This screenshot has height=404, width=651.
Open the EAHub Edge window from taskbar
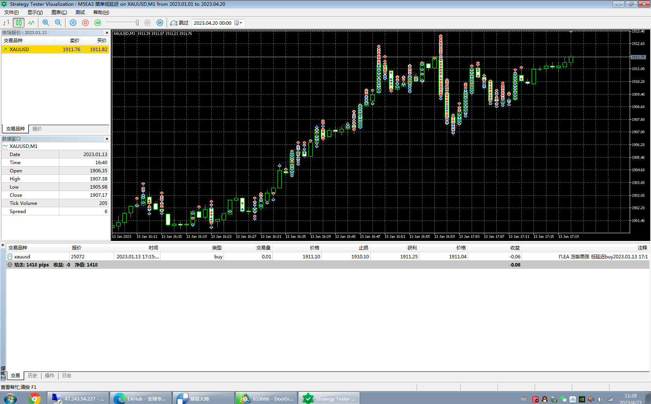pos(141,399)
